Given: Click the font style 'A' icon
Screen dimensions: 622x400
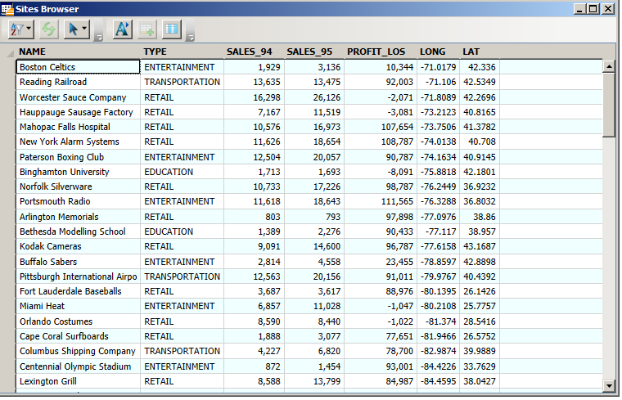Looking at the screenshot, I should (122, 29).
